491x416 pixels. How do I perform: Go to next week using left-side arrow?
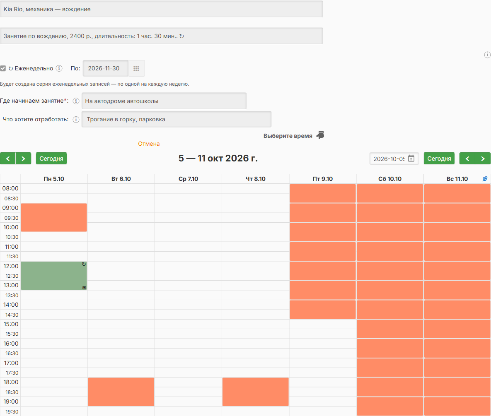click(24, 159)
